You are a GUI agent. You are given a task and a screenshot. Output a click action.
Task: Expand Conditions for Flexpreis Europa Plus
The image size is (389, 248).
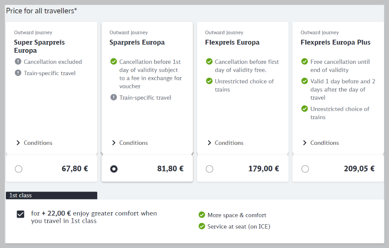[x=321, y=143]
